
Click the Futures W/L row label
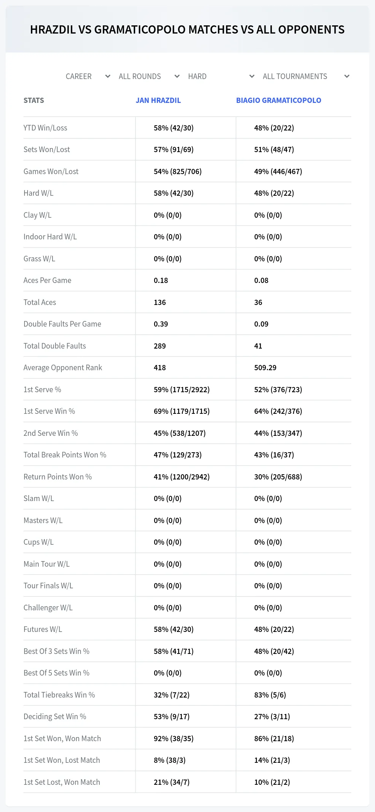pos(43,629)
